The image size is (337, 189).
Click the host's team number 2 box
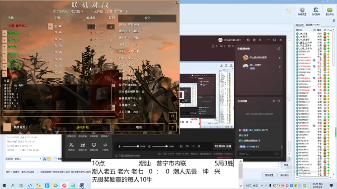click(111, 26)
